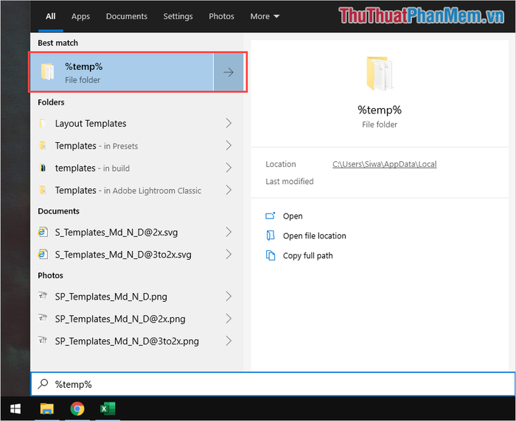The width and height of the screenshot is (516, 421).
Task: Open the Documents search tab
Action: click(126, 16)
